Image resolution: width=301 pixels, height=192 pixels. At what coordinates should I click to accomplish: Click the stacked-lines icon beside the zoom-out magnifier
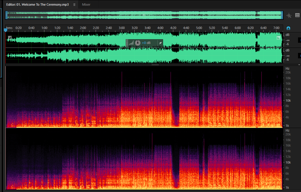tap(297, 15)
